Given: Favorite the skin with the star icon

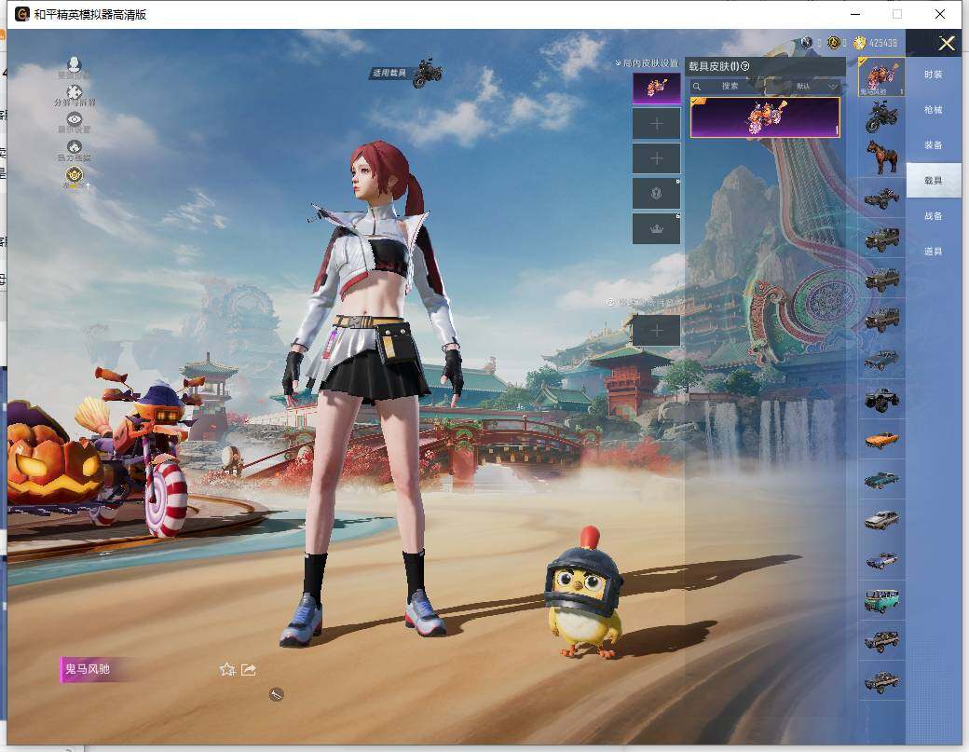Looking at the screenshot, I should coord(227,670).
